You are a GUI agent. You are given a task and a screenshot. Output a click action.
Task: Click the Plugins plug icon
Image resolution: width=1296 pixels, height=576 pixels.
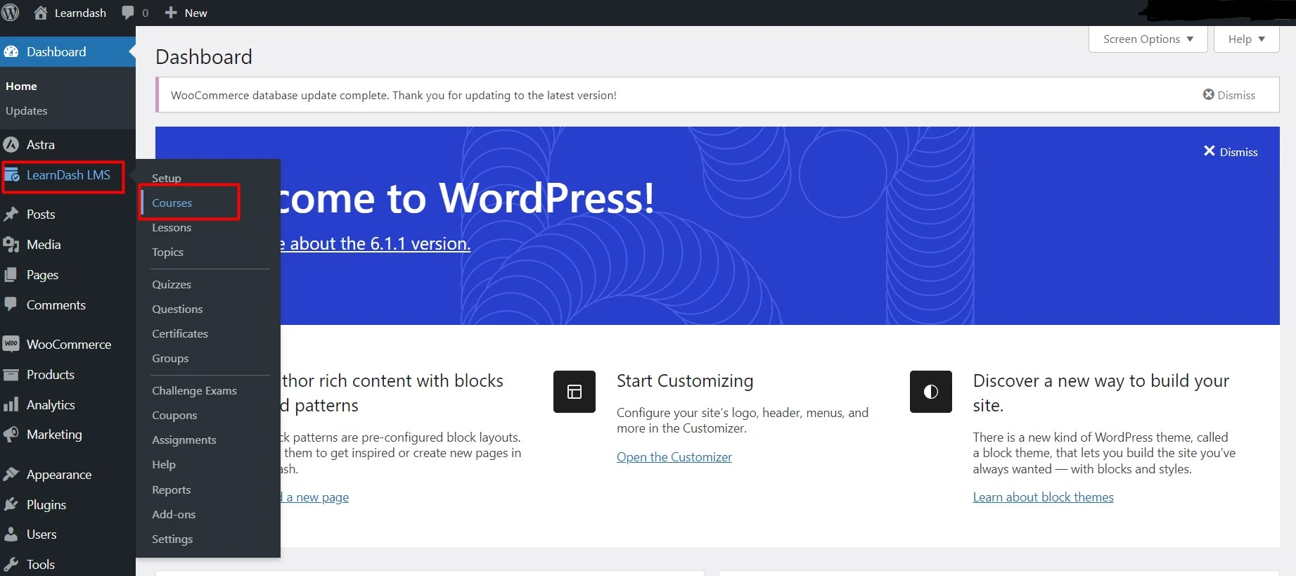(x=11, y=504)
